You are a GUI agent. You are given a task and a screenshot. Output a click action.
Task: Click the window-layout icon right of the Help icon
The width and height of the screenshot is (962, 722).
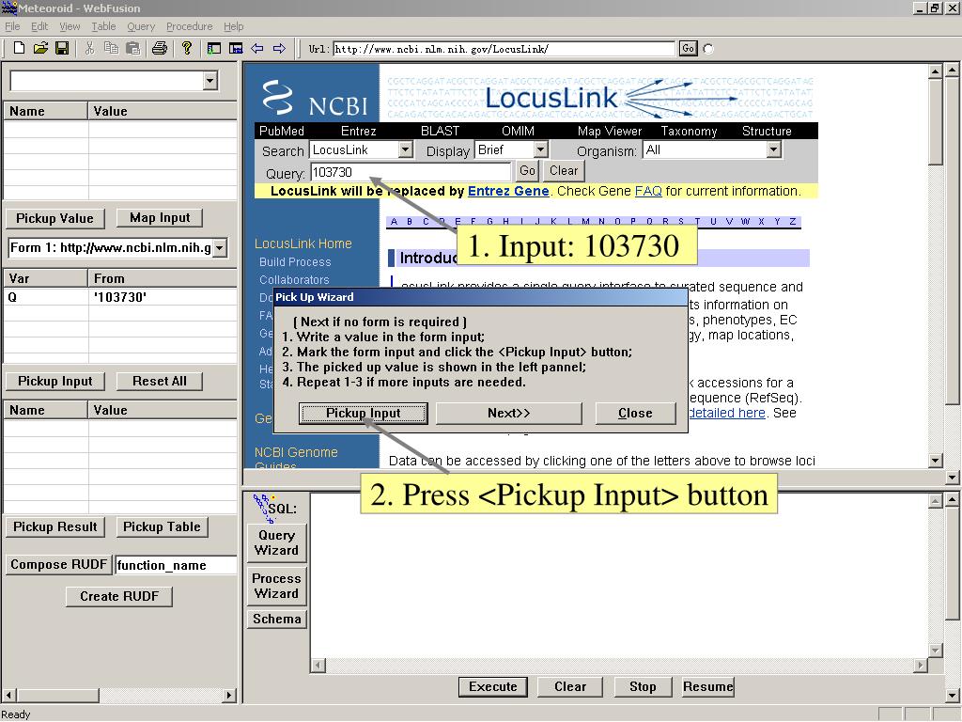[x=213, y=48]
